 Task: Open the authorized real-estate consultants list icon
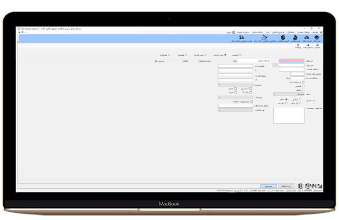pyautogui.click(x=242, y=37)
